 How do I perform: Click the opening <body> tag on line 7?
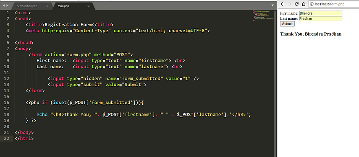[x=23, y=49]
